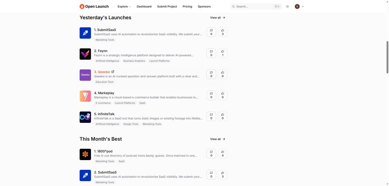Select InfiniteTalk's Artificial Intelligence tag
The height and width of the screenshot is (186, 389).
(107, 124)
